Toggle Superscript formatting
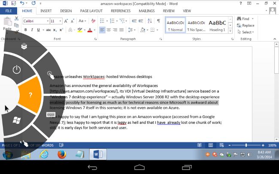 tap(61, 30)
